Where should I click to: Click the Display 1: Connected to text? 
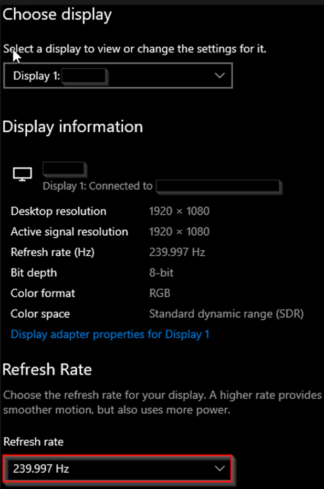tap(97, 186)
